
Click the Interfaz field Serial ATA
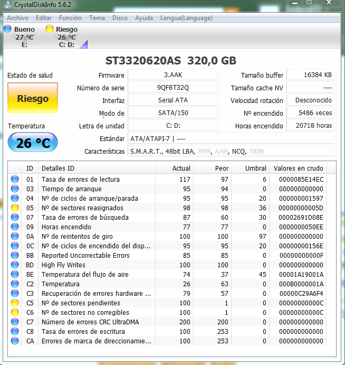pos(173,100)
